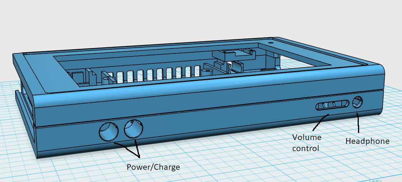The image size is (402, 182).
Task: Click the "Headphone" text annotation
Action: (x=368, y=141)
